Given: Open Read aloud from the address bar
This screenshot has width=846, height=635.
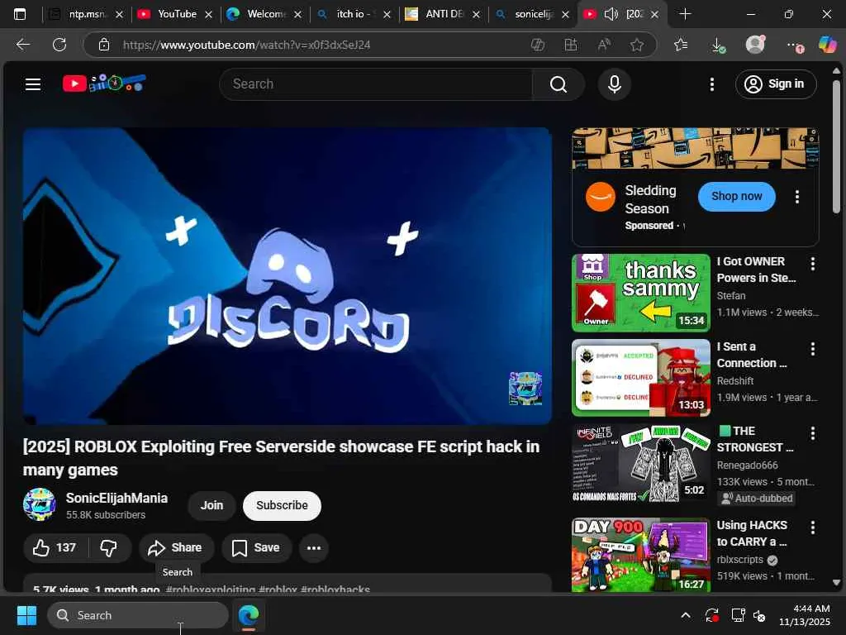Looking at the screenshot, I should (604, 45).
